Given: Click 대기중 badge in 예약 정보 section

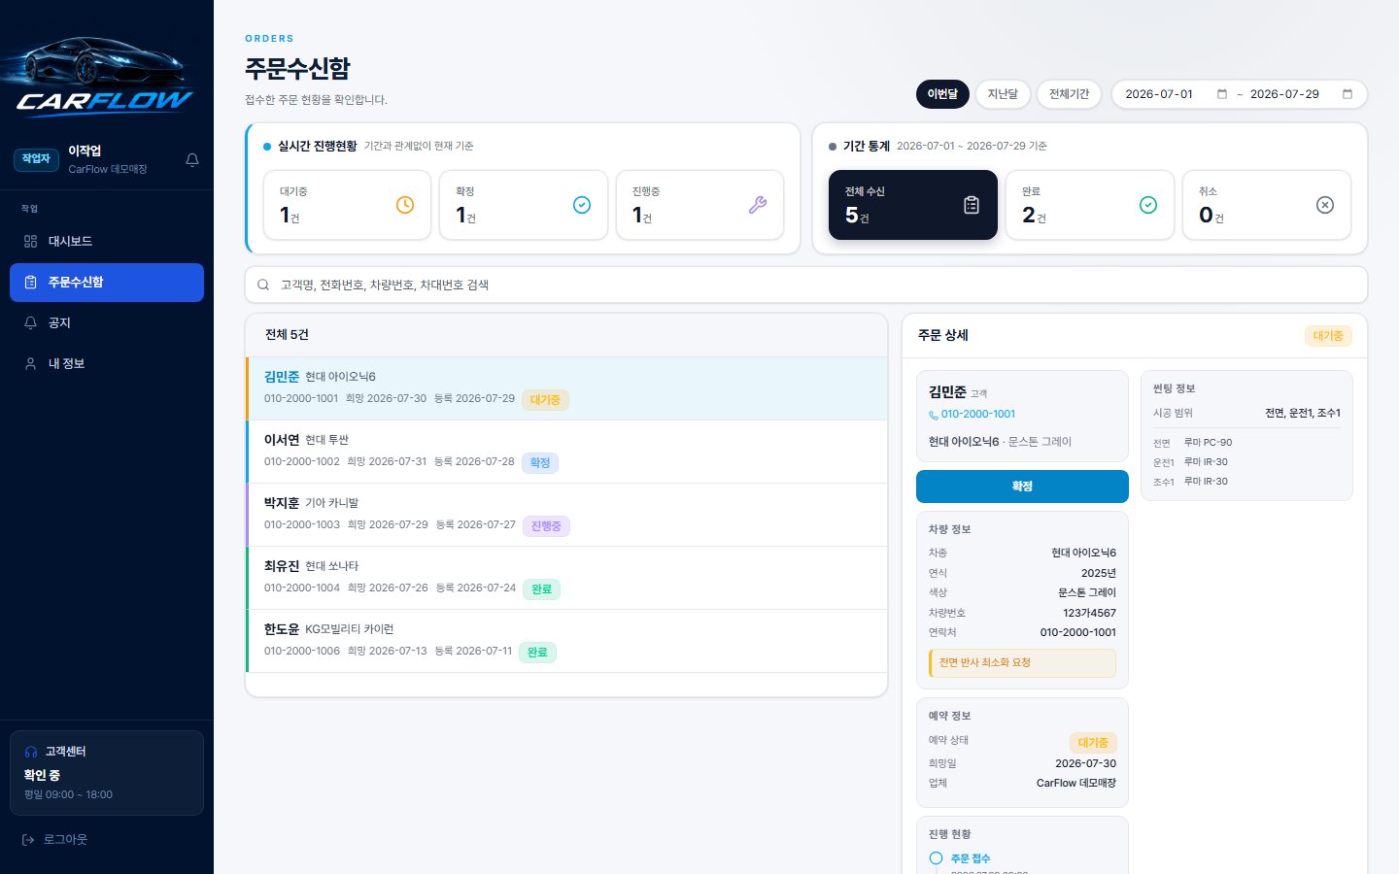Looking at the screenshot, I should coord(1093,742).
